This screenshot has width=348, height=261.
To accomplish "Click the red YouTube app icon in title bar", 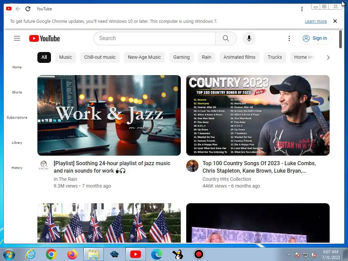I will tap(9, 8).
